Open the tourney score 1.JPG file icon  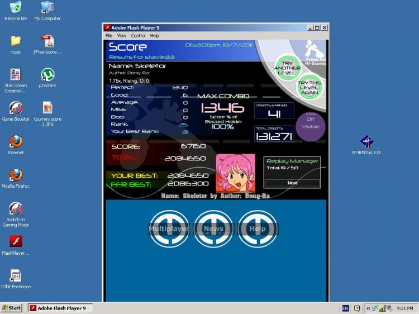47,114
